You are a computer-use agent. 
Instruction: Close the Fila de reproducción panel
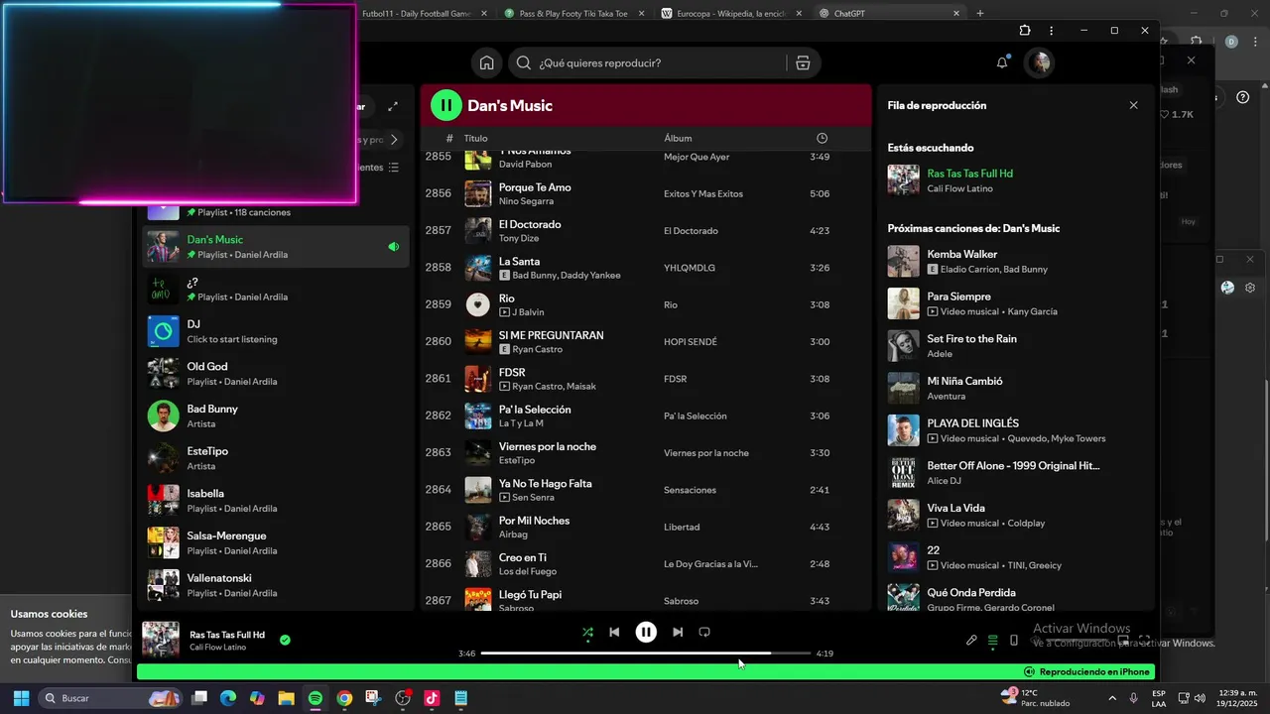tap(1133, 105)
